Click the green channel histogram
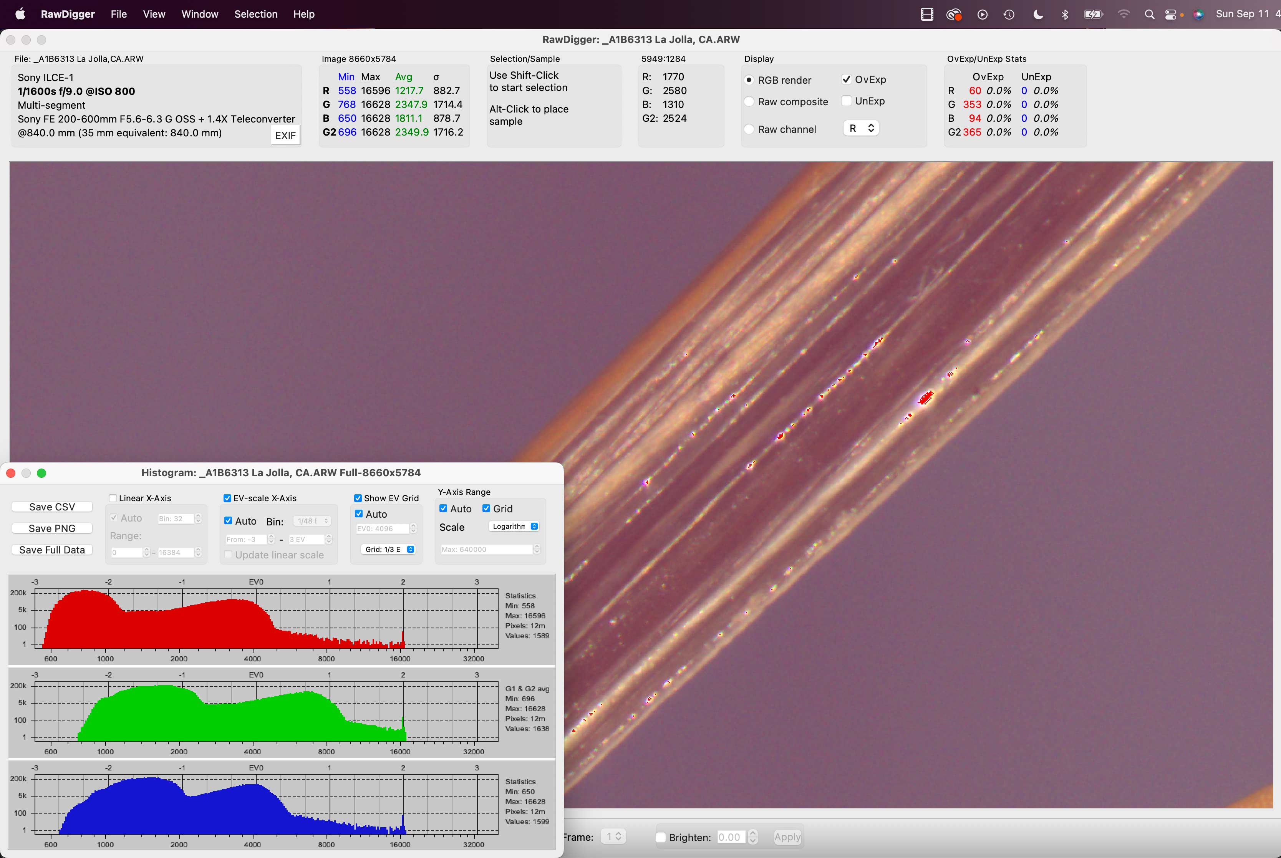This screenshot has width=1281, height=858. [267, 712]
